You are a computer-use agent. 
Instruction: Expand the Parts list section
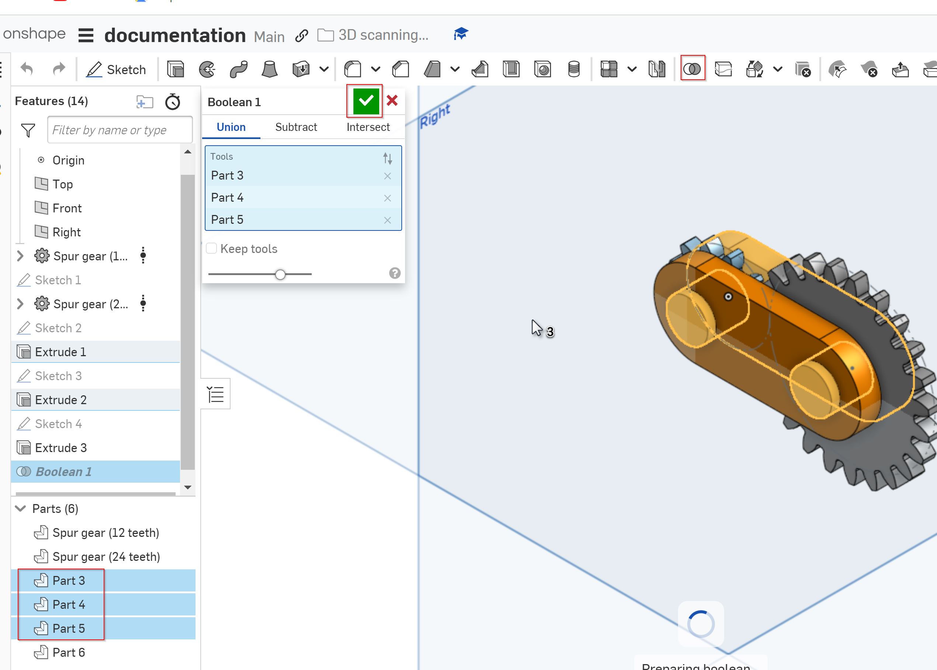coord(20,508)
